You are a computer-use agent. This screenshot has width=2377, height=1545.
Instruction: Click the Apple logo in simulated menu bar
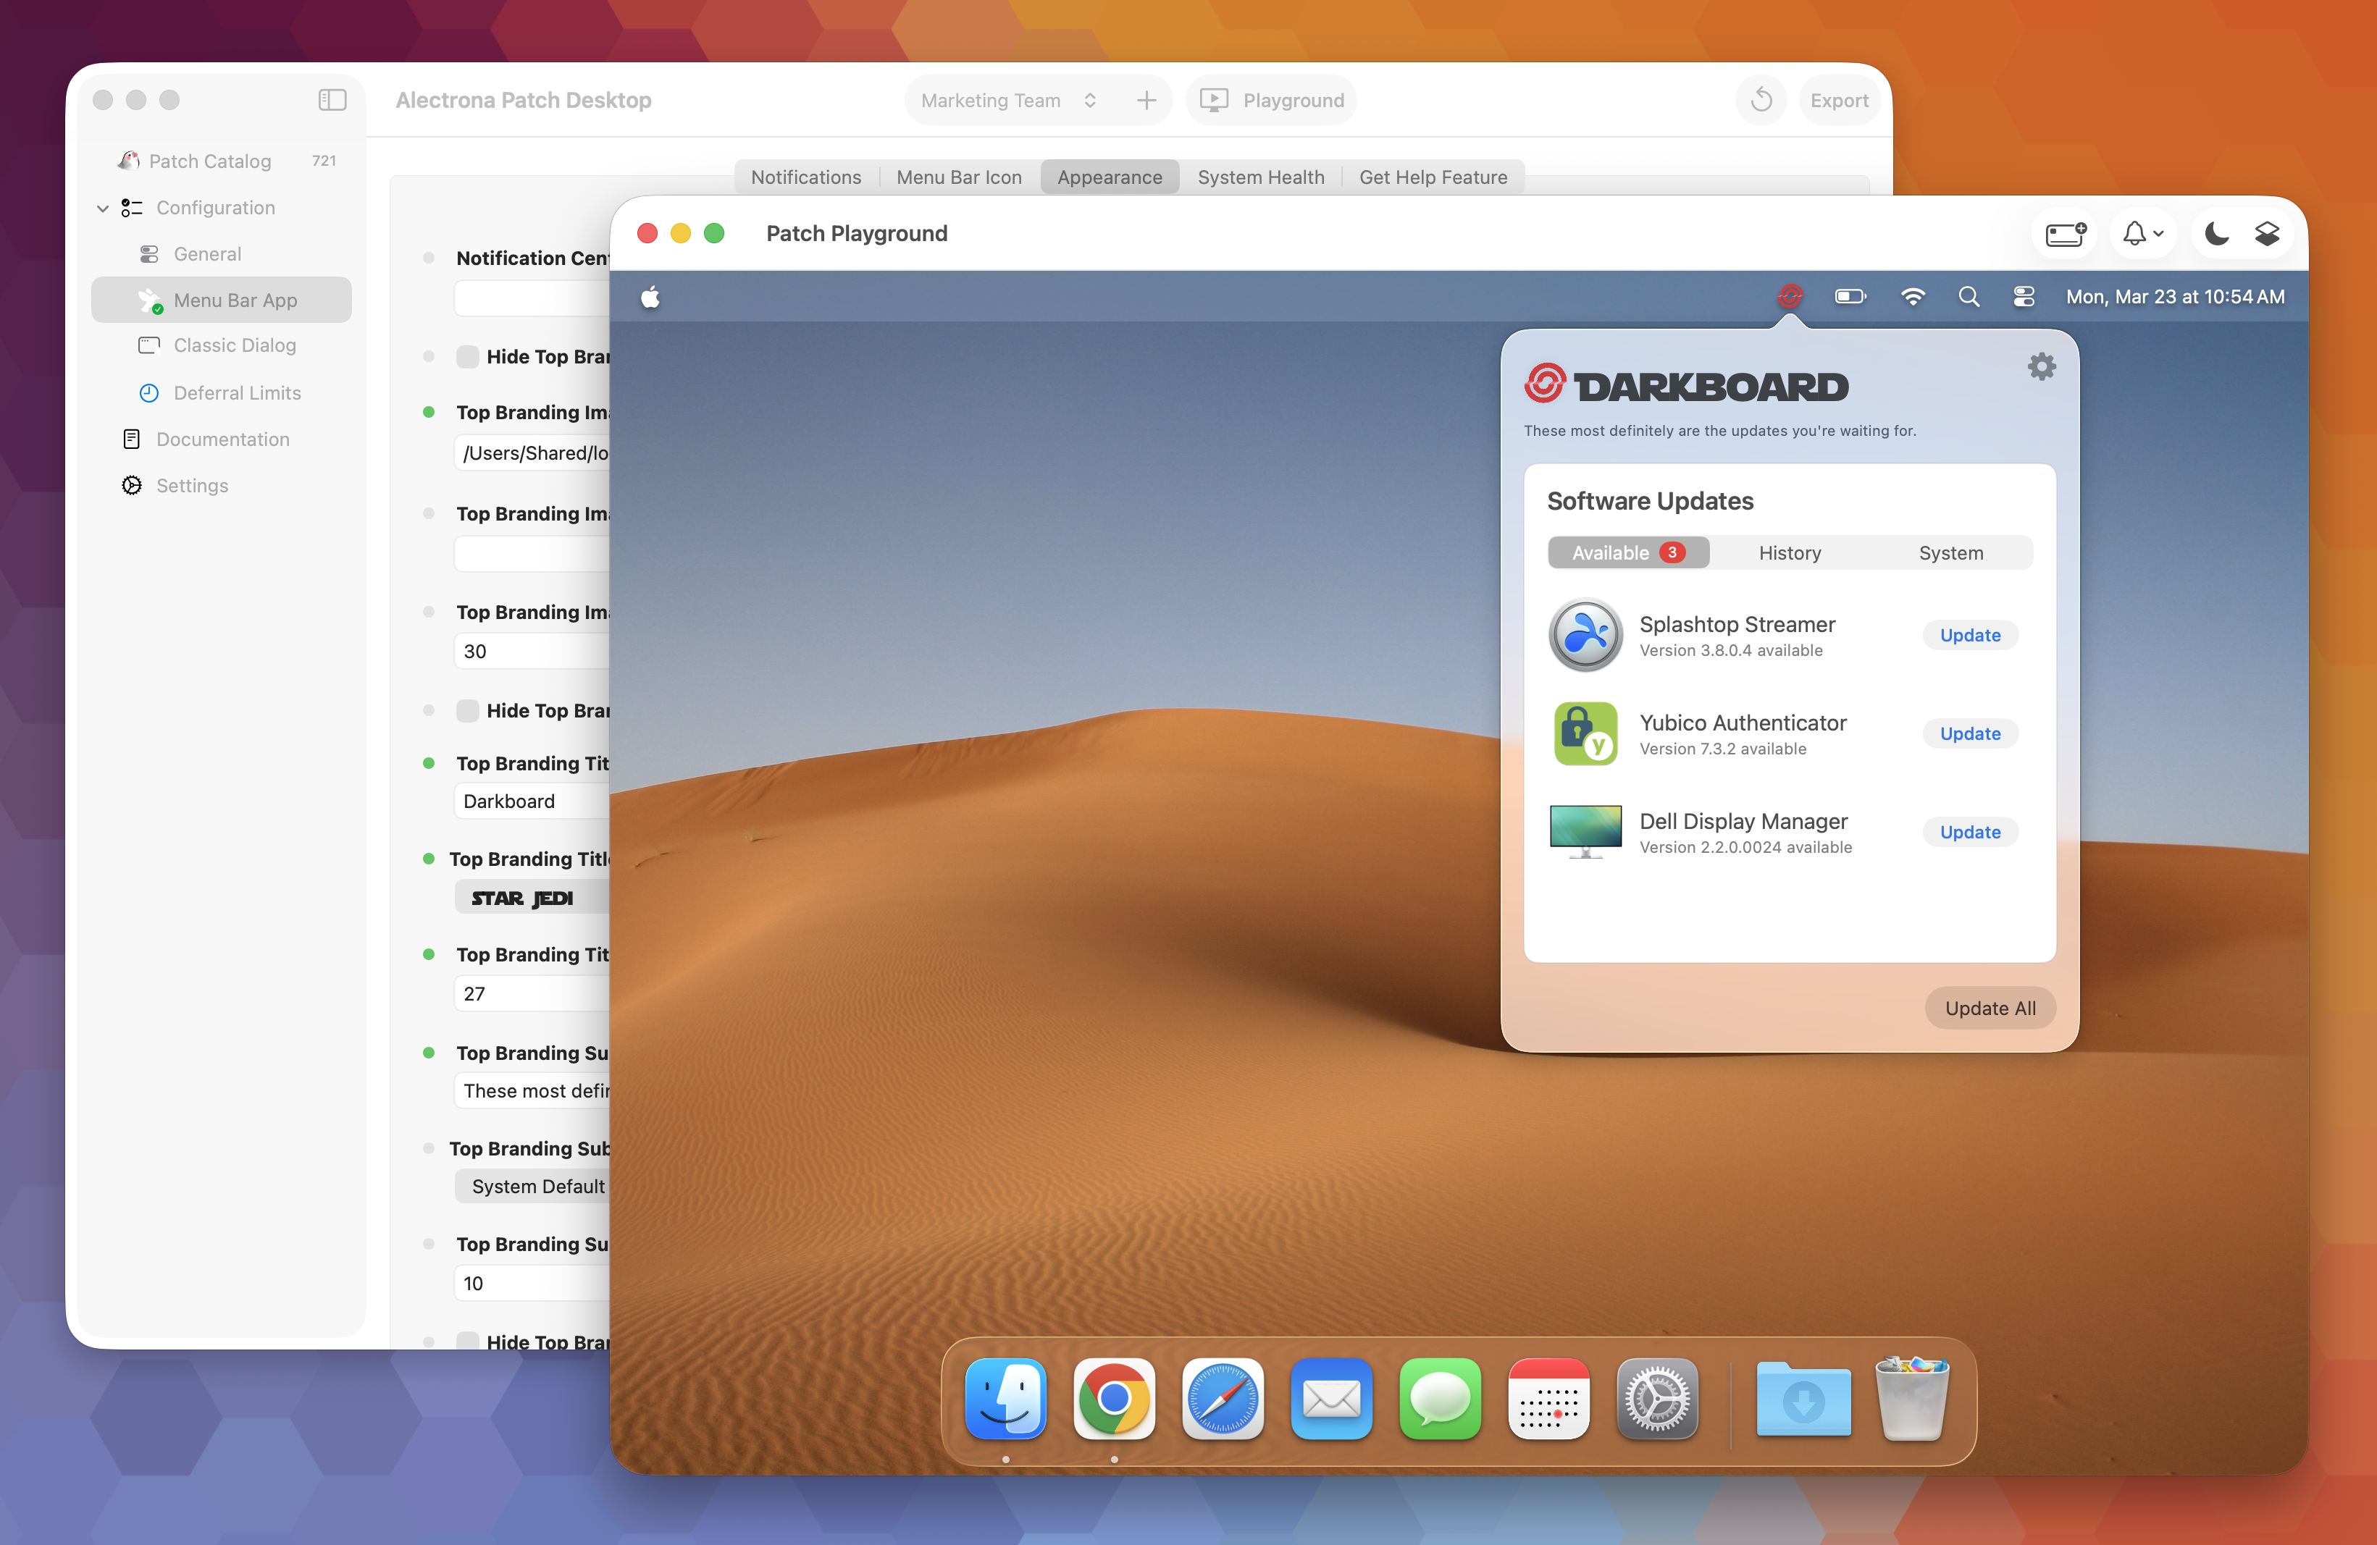(x=650, y=296)
